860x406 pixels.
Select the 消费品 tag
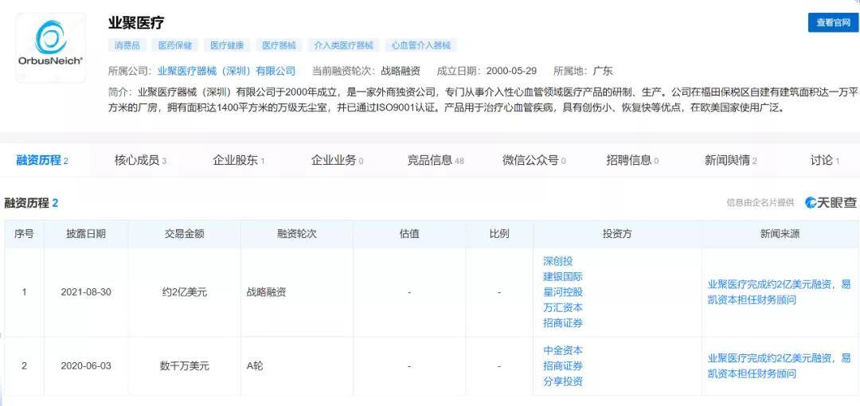click(127, 45)
